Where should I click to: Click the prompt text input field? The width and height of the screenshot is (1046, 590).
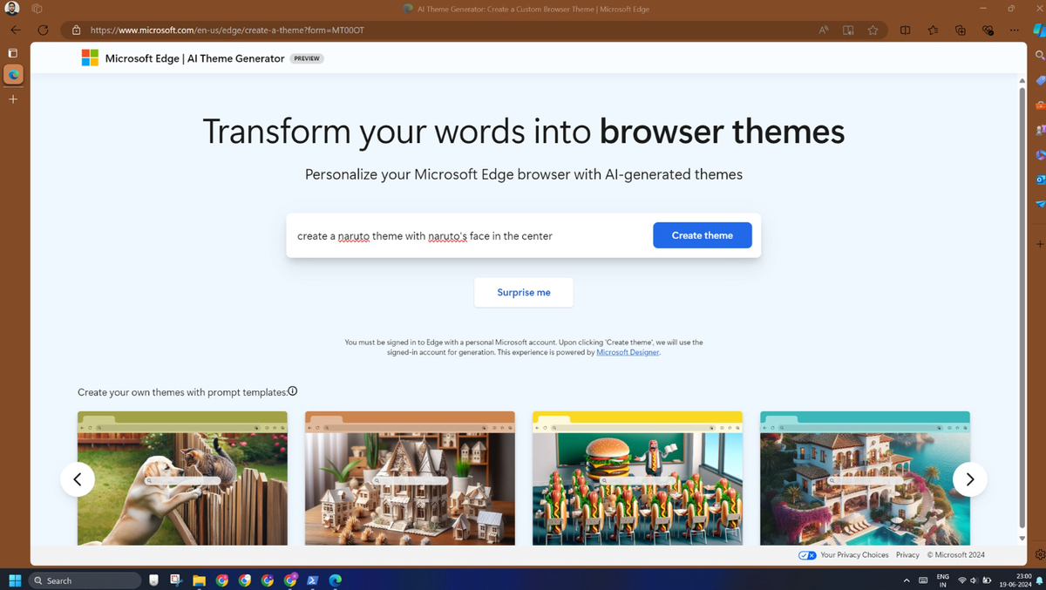(x=469, y=235)
